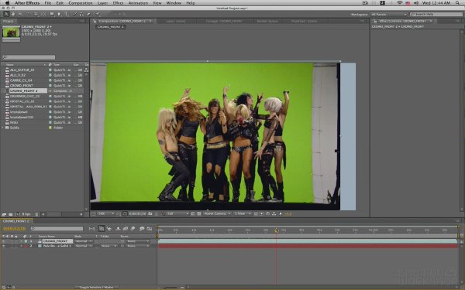Open volume icon in menu bar
The height and width of the screenshot is (290, 465).
click(416, 3)
